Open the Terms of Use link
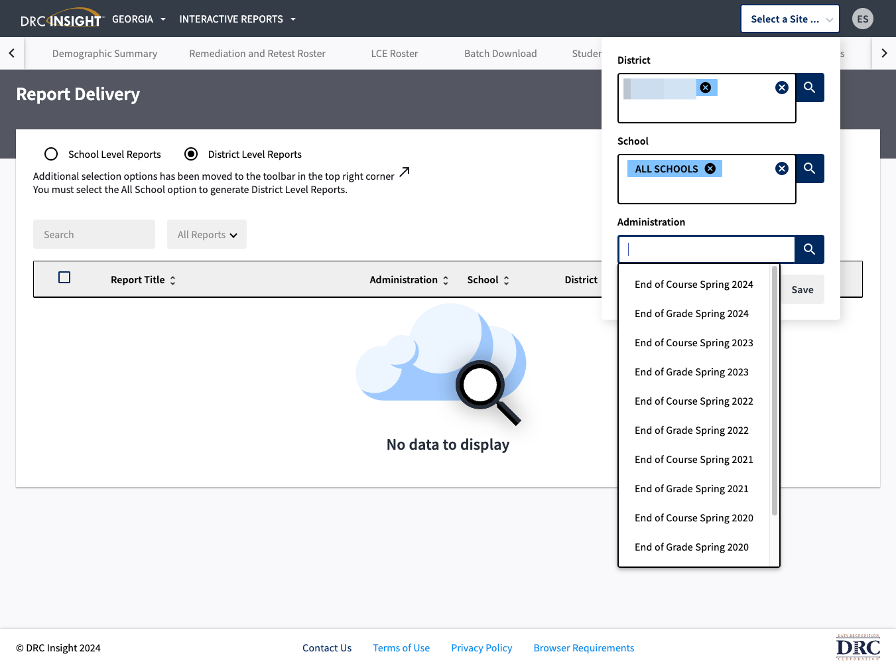The image size is (896, 666). click(401, 648)
